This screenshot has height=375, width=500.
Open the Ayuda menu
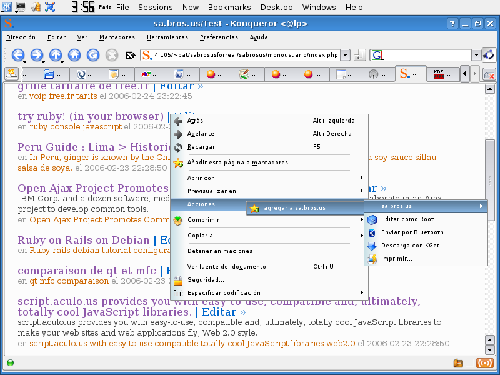[x=259, y=37]
